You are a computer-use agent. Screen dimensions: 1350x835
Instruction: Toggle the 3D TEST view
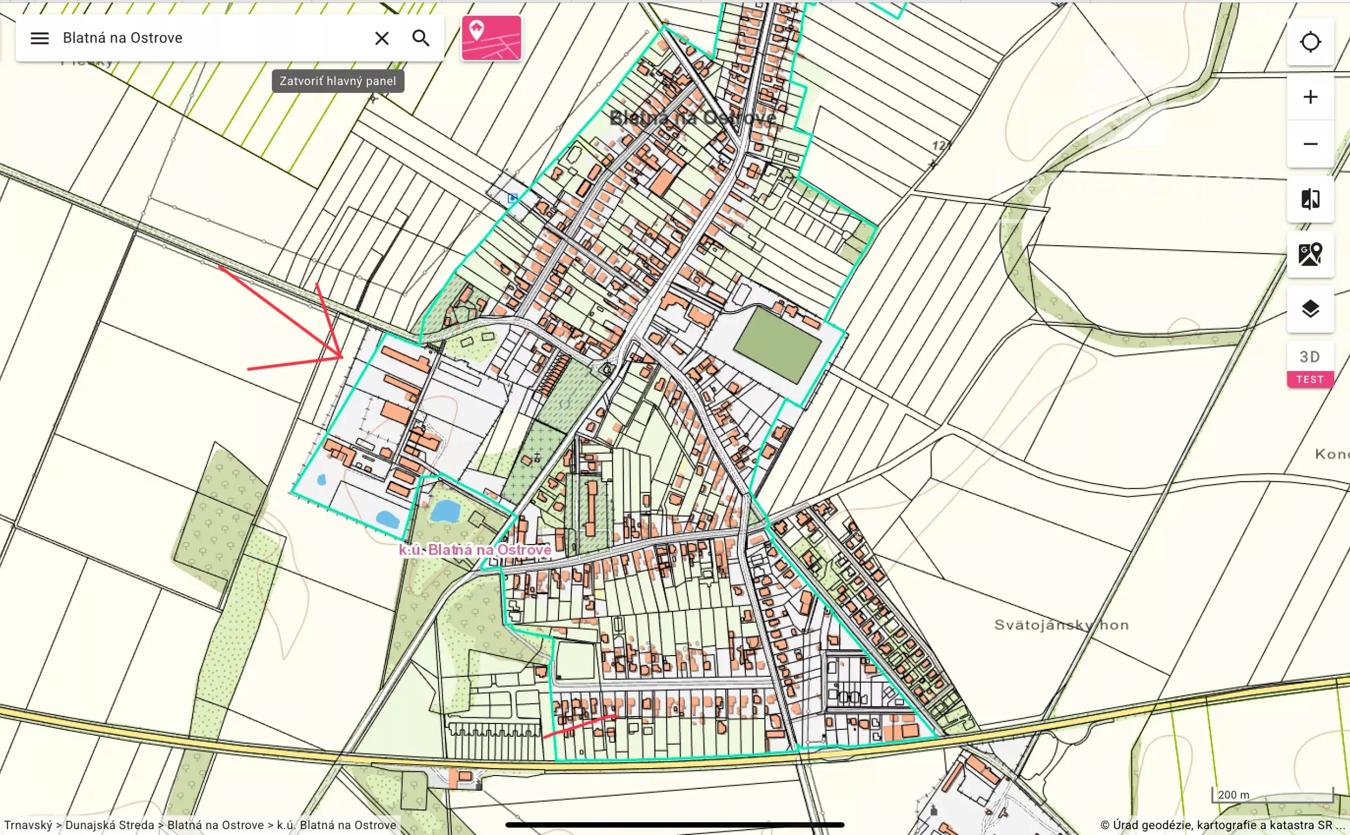pos(1310,365)
